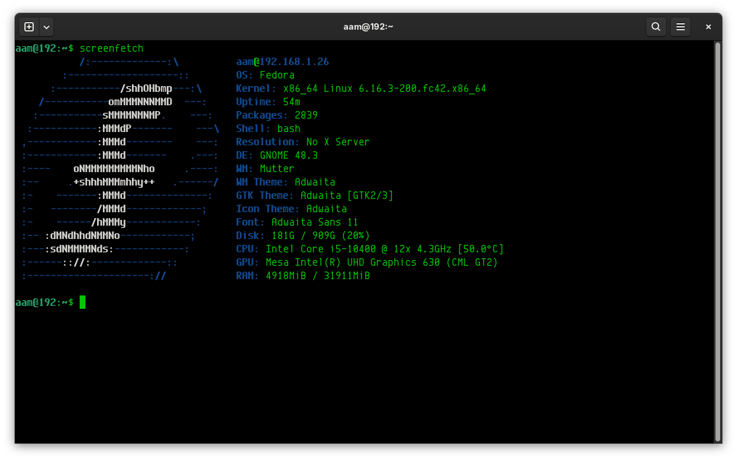Click the CPU: Intel Core i5-10400 line
Viewport: 737px width, 460px height.
click(x=370, y=249)
